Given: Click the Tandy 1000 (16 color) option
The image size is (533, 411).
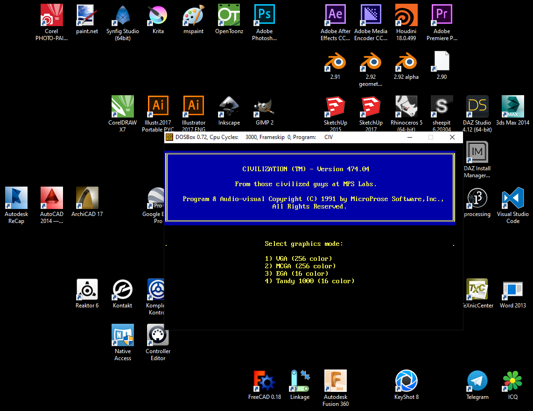Looking at the screenshot, I should pyautogui.click(x=309, y=281).
